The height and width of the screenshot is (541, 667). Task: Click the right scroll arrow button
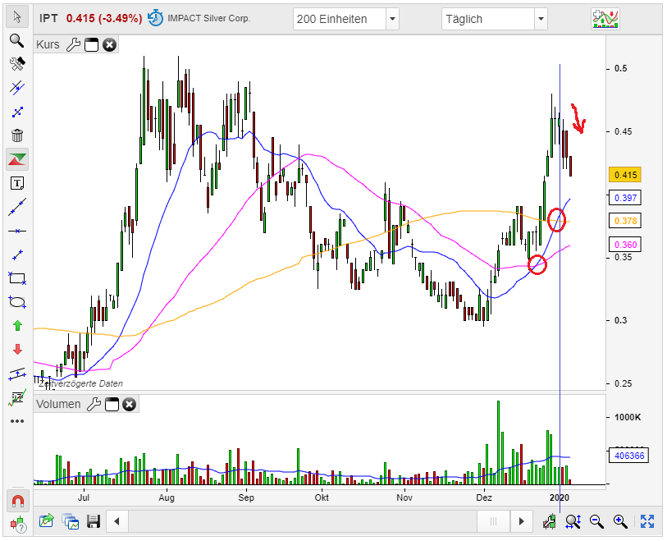(522, 521)
